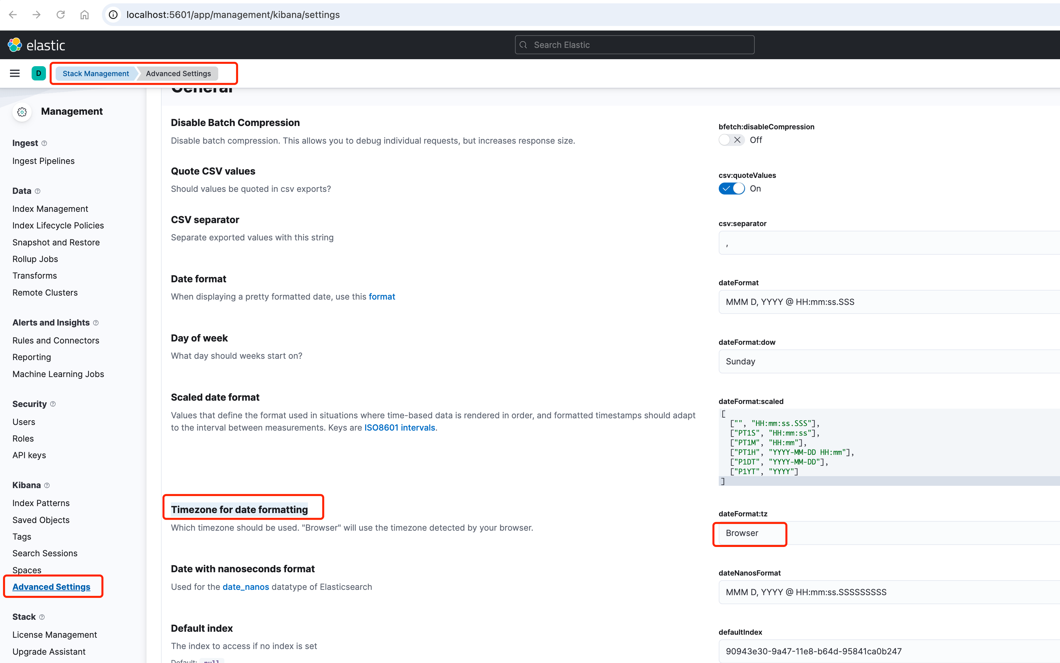Image resolution: width=1060 pixels, height=663 pixels.
Task: Click the green D space avatar
Action: [x=39, y=73]
